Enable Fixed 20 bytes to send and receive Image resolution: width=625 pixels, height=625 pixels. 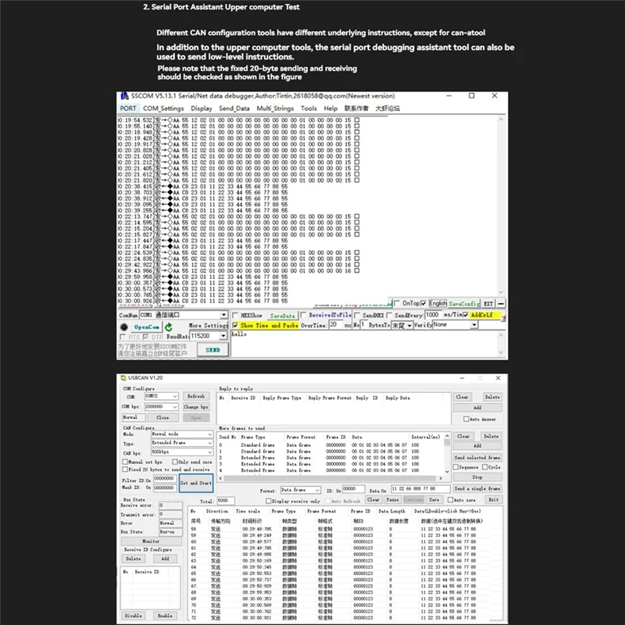pos(125,470)
